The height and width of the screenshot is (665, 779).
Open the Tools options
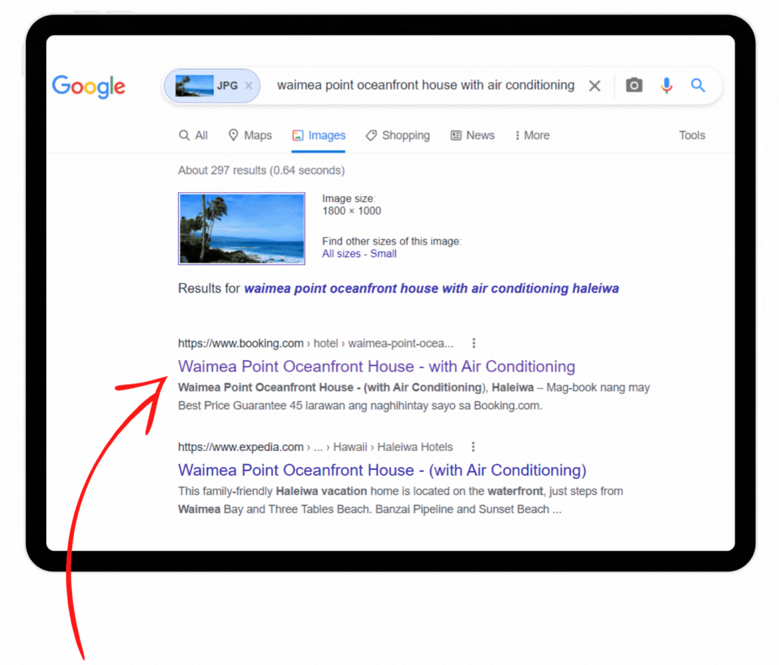click(x=692, y=135)
